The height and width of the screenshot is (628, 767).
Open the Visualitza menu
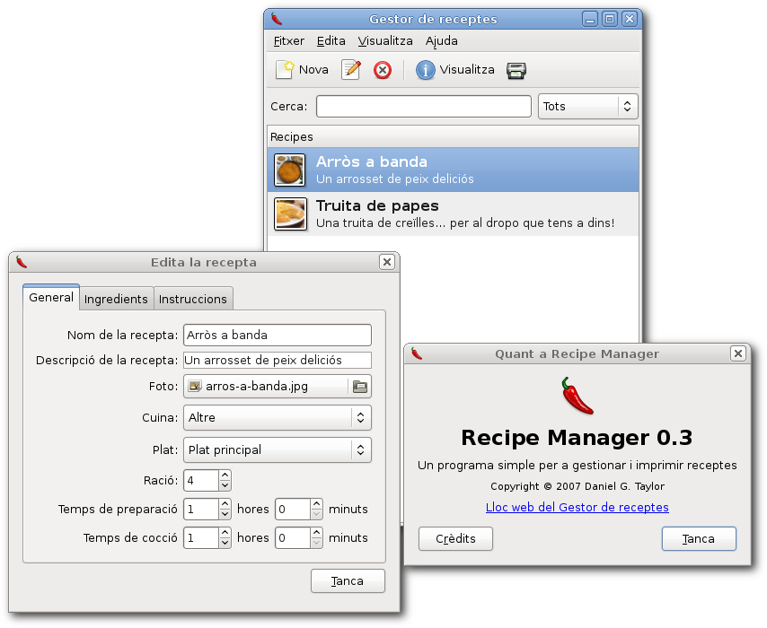[385, 41]
